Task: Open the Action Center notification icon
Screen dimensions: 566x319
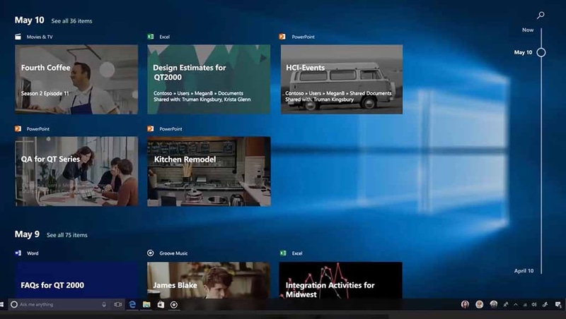Action: (558, 305)
